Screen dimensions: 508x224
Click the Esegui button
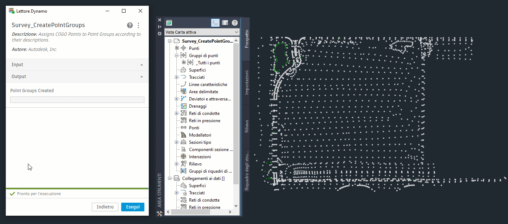click(133, 207)
